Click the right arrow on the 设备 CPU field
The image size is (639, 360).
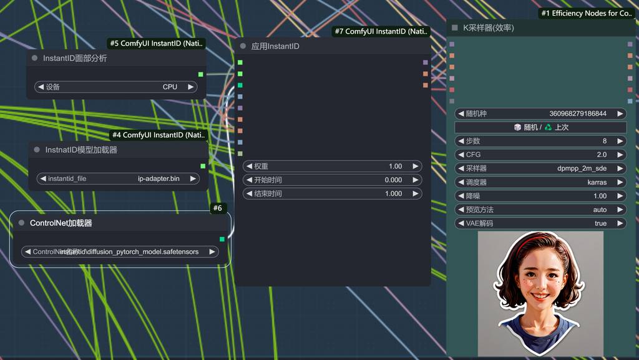point(190,87)
